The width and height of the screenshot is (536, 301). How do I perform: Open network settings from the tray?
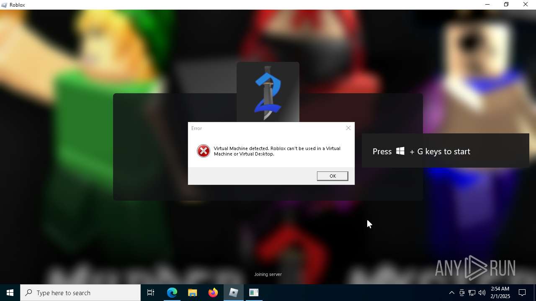pyautogui.click(x=472, y=293)
